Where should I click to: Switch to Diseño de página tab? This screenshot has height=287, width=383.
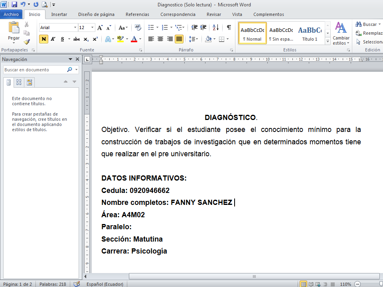click(x=96, y=14)
